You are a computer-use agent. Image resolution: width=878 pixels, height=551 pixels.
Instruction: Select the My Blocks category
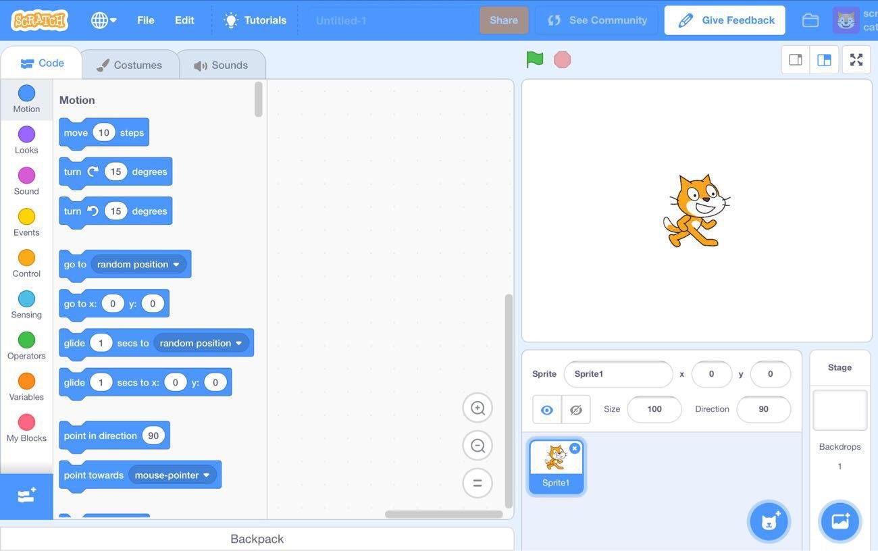point(26,429)
